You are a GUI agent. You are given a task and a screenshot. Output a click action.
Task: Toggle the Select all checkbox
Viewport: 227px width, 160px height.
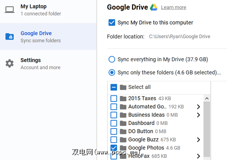click(114, 87)
